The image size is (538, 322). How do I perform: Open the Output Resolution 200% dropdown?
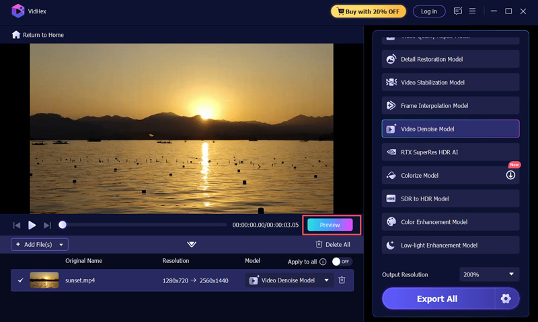[489, 274]
